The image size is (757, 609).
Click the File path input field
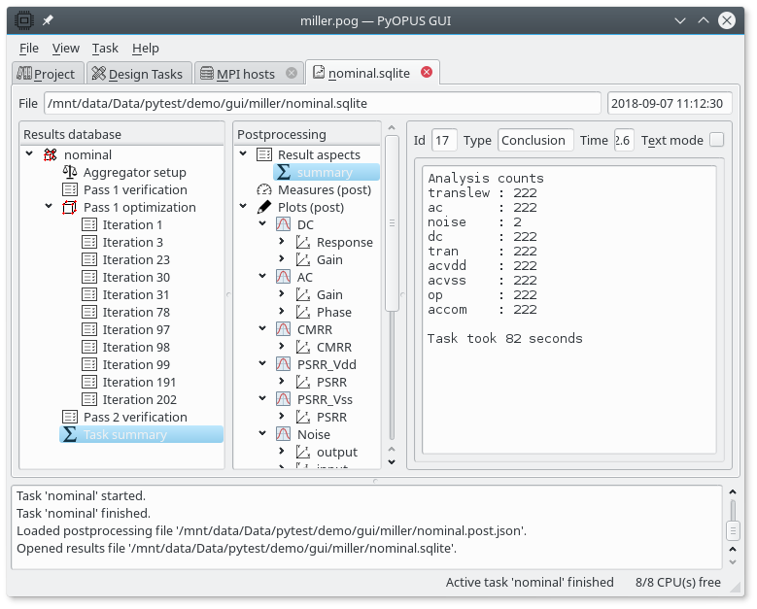[322, 103]
